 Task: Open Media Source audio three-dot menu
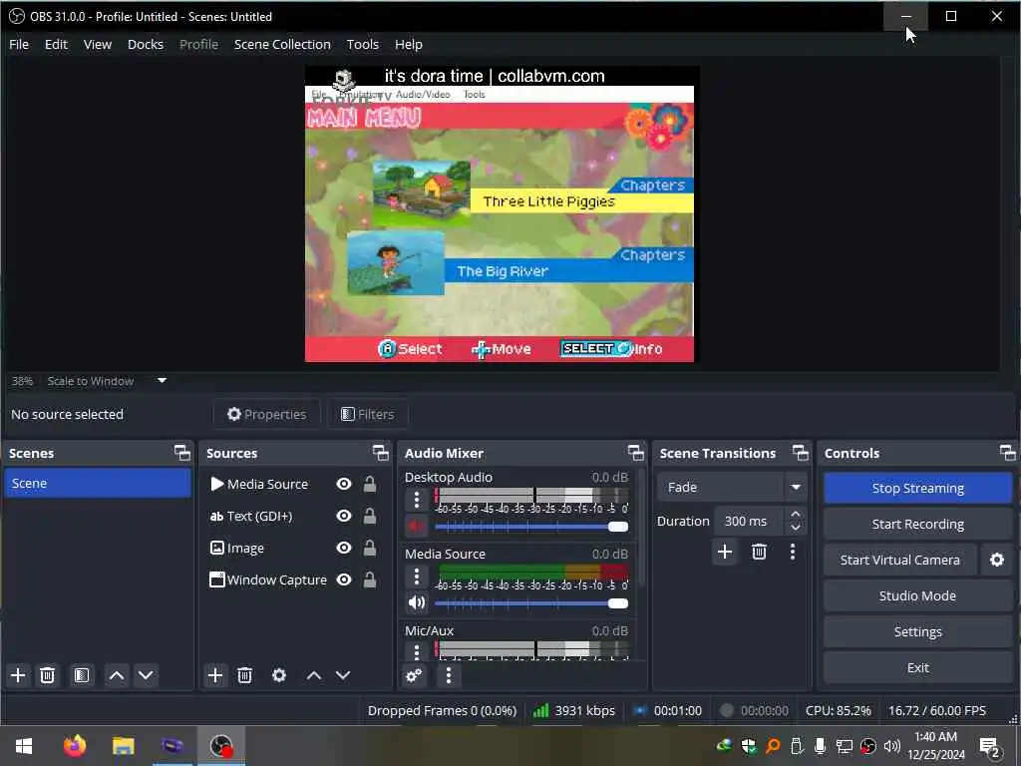(x=417, y=576)
